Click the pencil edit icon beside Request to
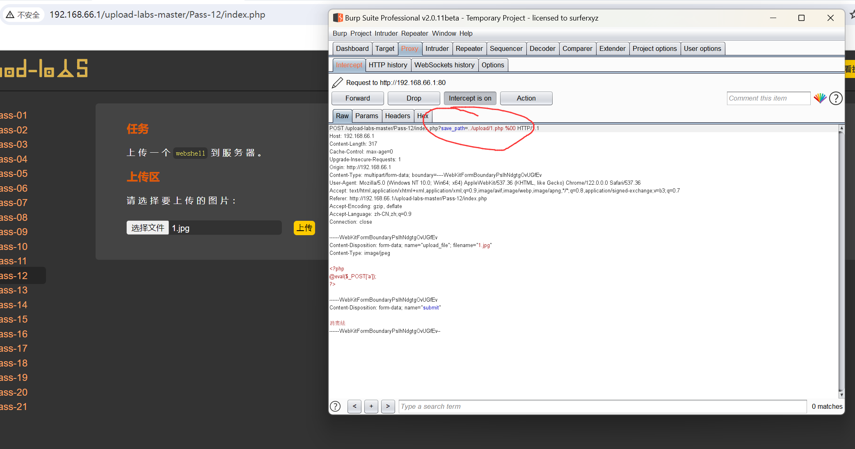 pyautogui.click(x=337, y=83)
